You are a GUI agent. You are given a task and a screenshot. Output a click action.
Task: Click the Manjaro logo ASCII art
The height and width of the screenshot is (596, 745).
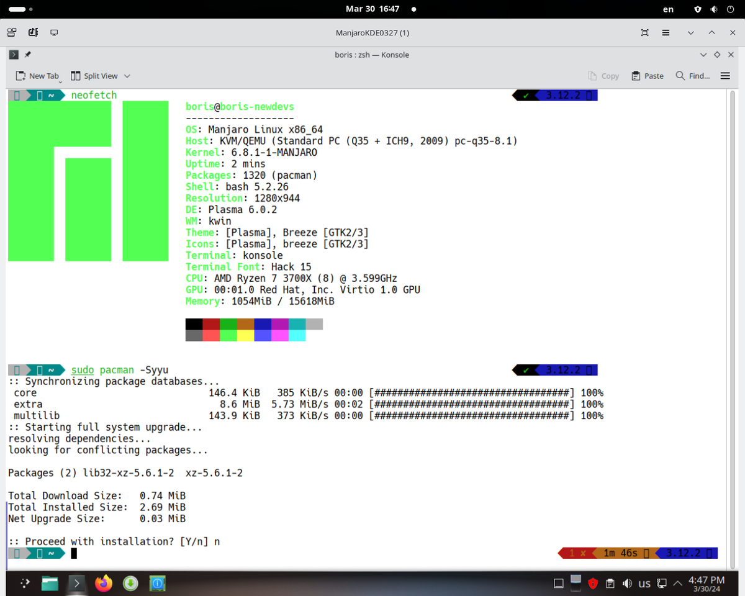point(88,181)
